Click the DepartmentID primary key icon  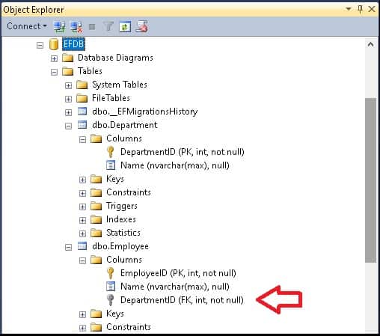(111, 152)
